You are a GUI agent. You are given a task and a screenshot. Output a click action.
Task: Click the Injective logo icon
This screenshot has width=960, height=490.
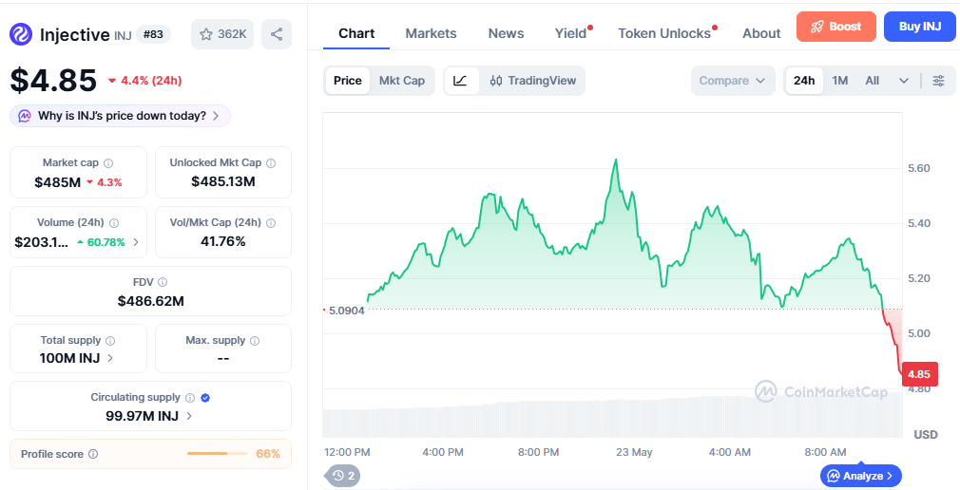(21, 34)
